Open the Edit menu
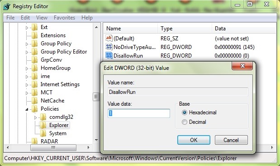The height and width of the screenshot is (166, 280). click(x=25, y=18)
